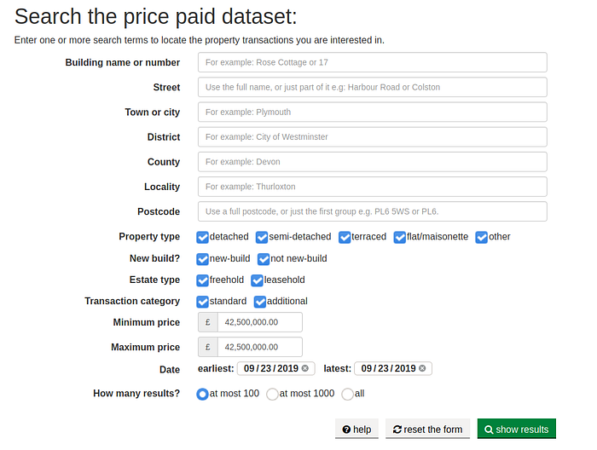The image size is (597, 450).
Task: Toggle the leasehold estate type
Action: pyautogui.click(x=257, y=280)
